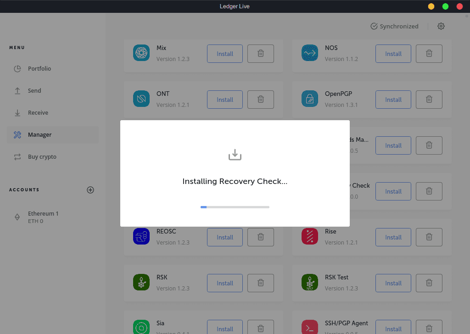
Task: Uninstall OpenPGP using its trash icon
Action: [429, 100]
